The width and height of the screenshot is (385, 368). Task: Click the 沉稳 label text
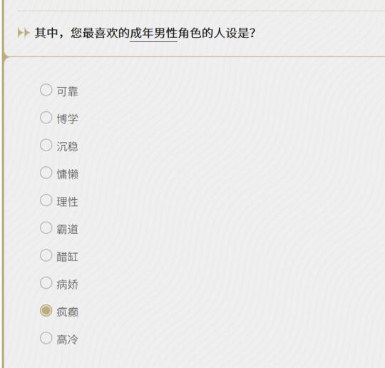[x=68, y=147]
